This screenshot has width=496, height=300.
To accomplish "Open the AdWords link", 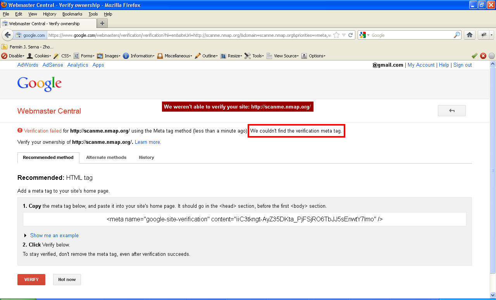I will (28, 65).
